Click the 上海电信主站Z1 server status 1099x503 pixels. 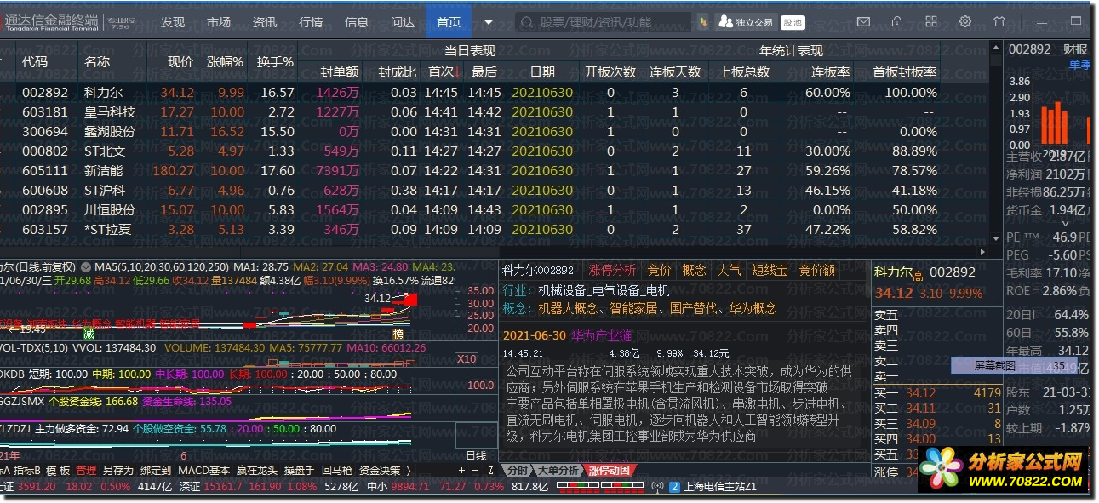pos(719,487)
